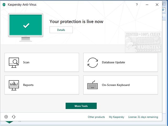Select the Scan label text
Image resolution: width=168 pixels, height=126 pixels.
pyautogui.click(x=26, y=62)
